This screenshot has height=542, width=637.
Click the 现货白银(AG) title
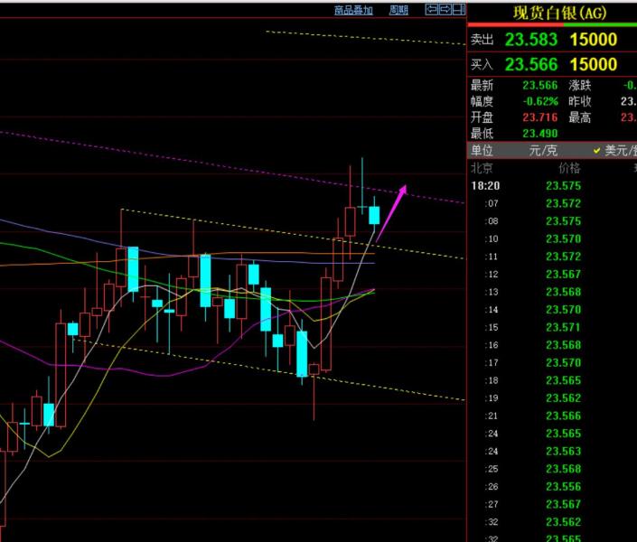click(559, 13)
